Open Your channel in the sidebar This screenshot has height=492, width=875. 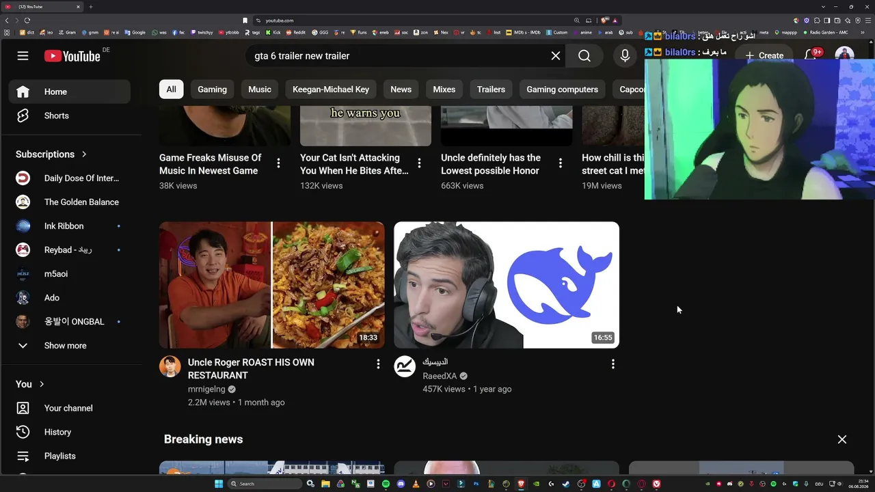pyautogui.click(x=70, y=408)
